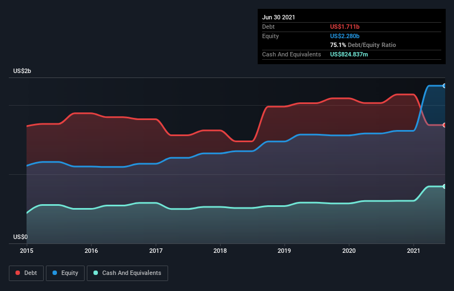Click the 2018 x-axis label
The height and width of the screenshot is (291, 454).
pos(220,251)
